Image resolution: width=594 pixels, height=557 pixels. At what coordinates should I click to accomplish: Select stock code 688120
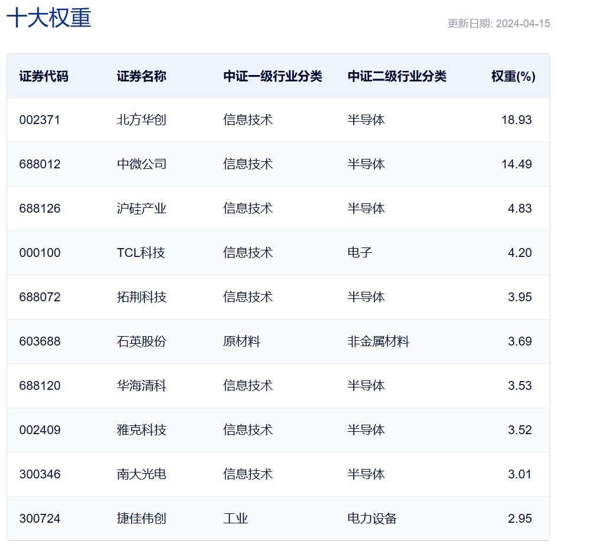[x=40, y=386]
